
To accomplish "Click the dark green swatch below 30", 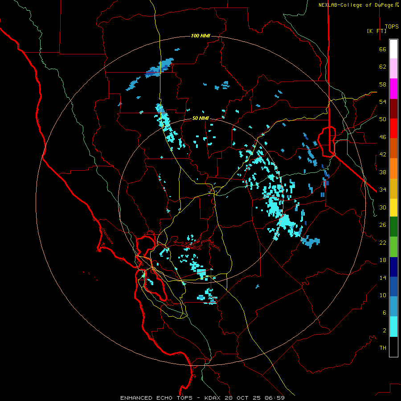I will click(393, 227).
